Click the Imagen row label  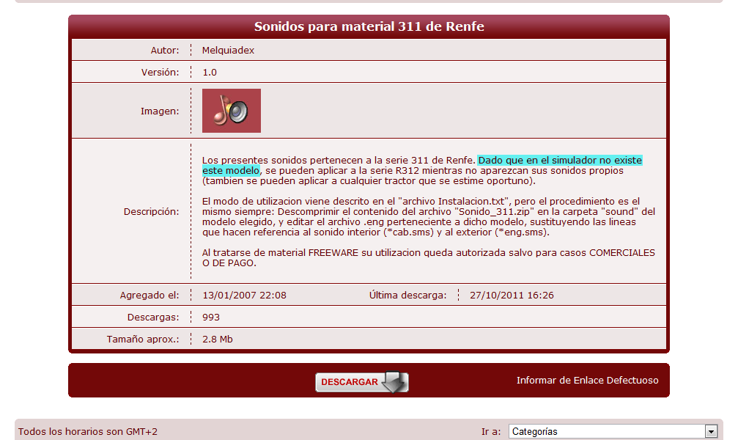click(160, 111)
